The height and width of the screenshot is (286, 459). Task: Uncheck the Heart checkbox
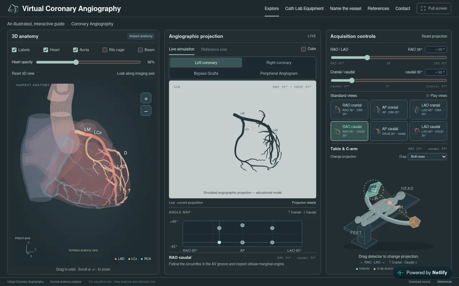coord(46,50)
